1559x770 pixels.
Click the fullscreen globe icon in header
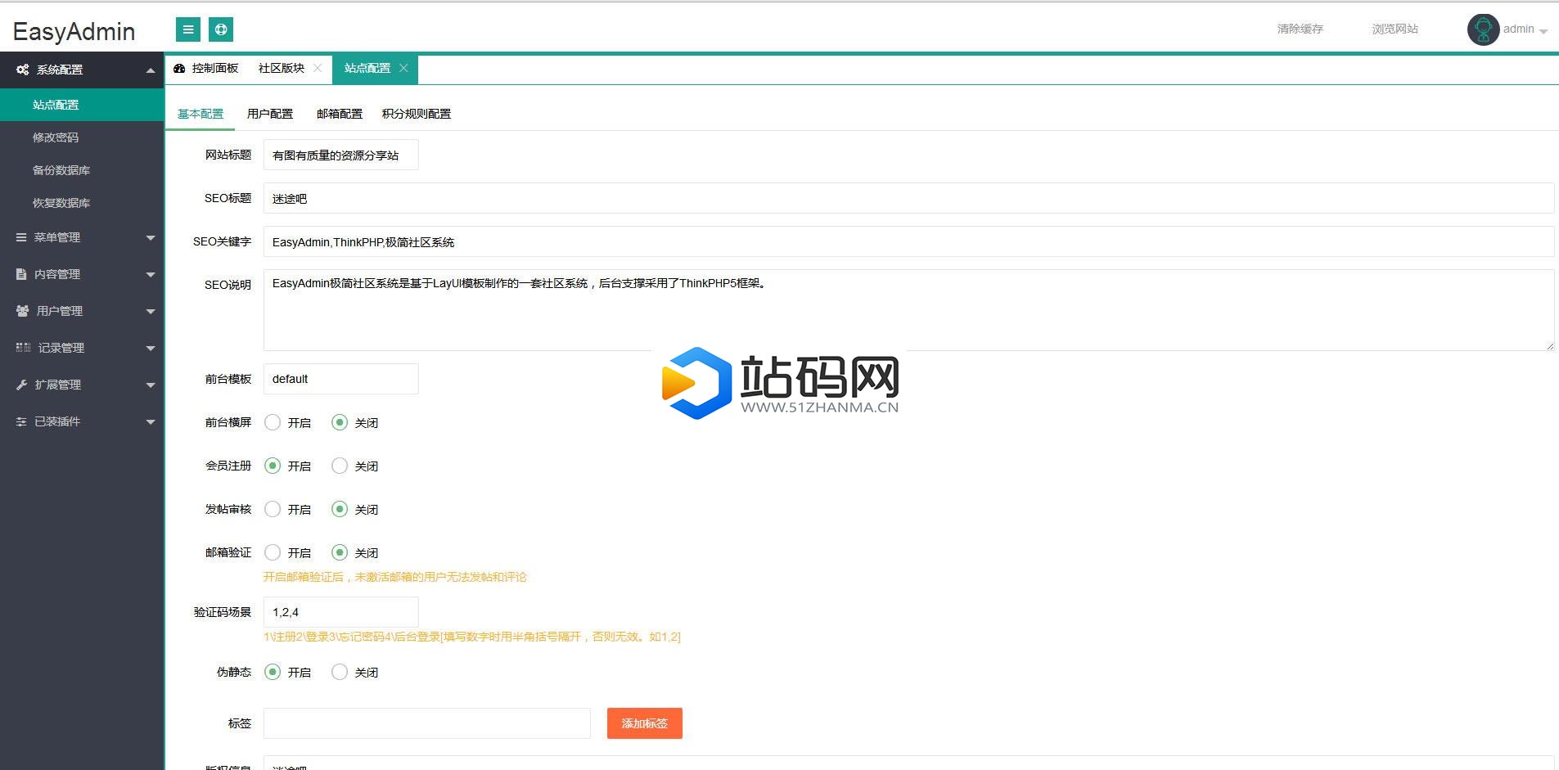(x=221, y=29)
